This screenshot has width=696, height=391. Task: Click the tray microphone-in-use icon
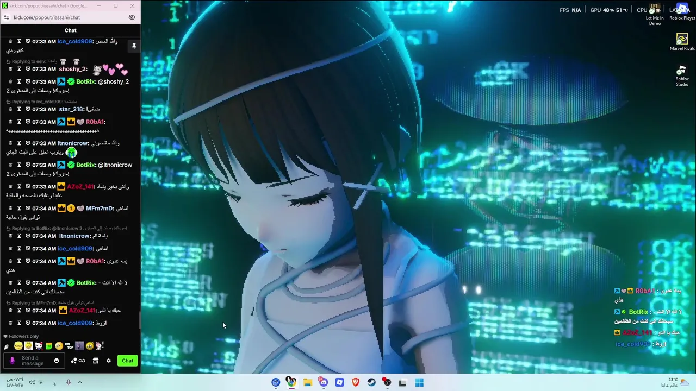(x=68, y=382)
